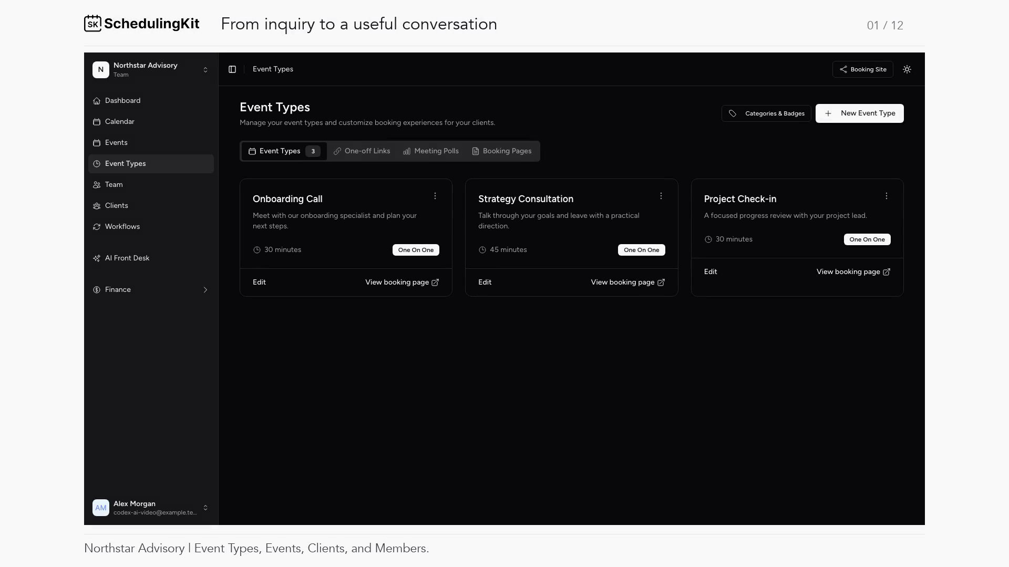Open the Booking Site share button
The height and width of the screenshot is (567, 1009).
coord(863,69)
